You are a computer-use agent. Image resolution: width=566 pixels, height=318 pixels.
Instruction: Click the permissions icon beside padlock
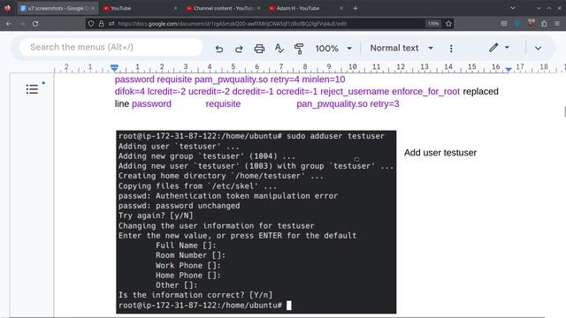(x=111, y=24)
